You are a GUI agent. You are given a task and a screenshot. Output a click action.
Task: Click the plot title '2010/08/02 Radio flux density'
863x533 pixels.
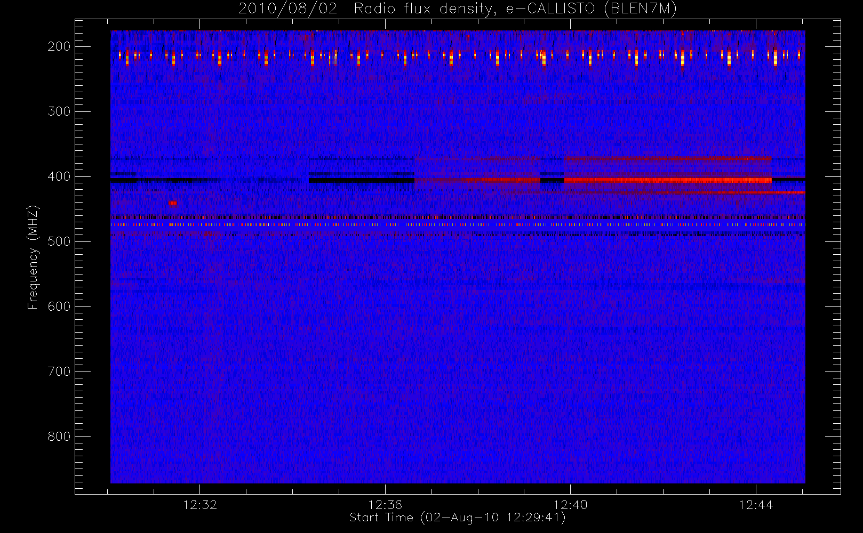pyautogui.click(x=367, y=9)
